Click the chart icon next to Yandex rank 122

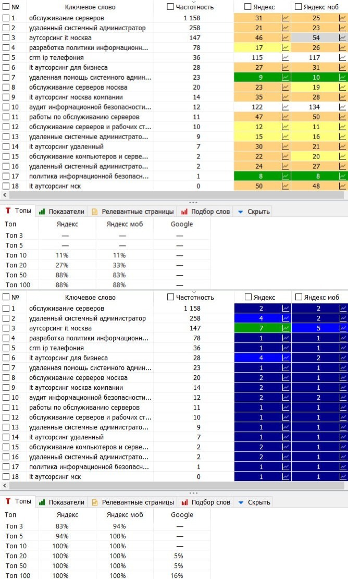[x=285, y=107]
